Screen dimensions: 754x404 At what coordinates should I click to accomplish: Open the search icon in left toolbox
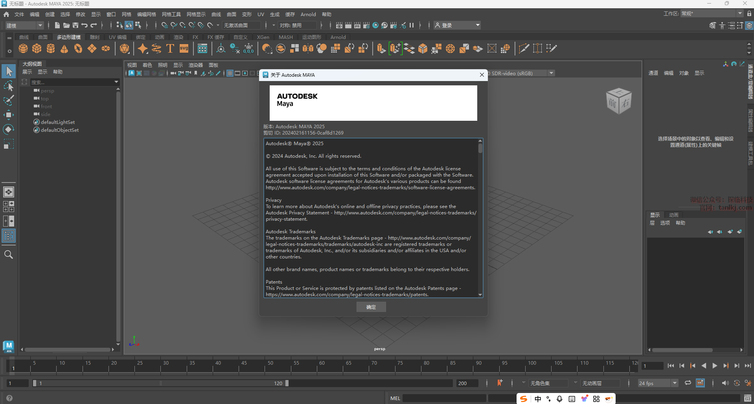click(x=8, y=255)
